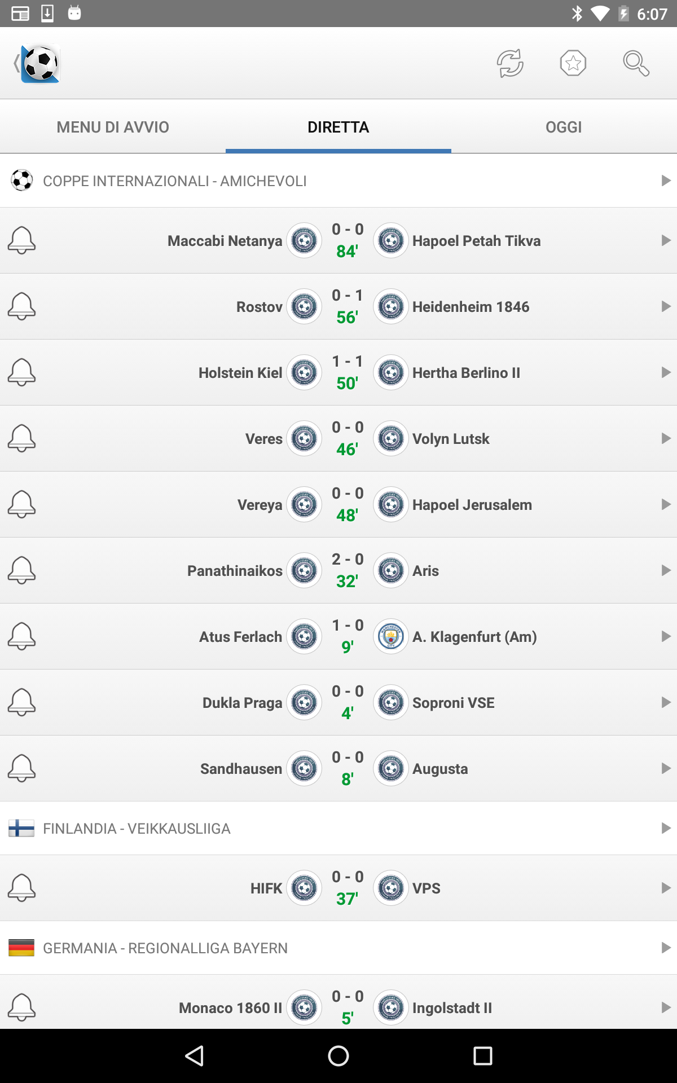677x1083 pixels.
Task: Open Dukla Praga vs Soproni VSE details
Action: click(338, 702)
